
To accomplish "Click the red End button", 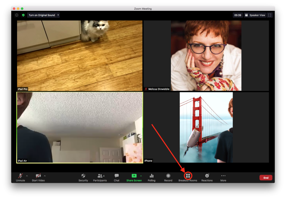I will [266, 178].
